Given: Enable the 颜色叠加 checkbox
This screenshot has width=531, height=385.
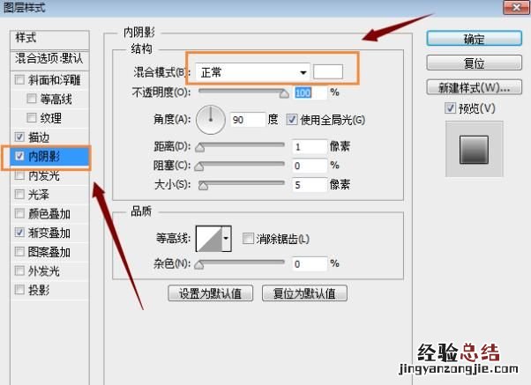Looking at the screenshot, I should pyautogui.click(x=19, y=213).
